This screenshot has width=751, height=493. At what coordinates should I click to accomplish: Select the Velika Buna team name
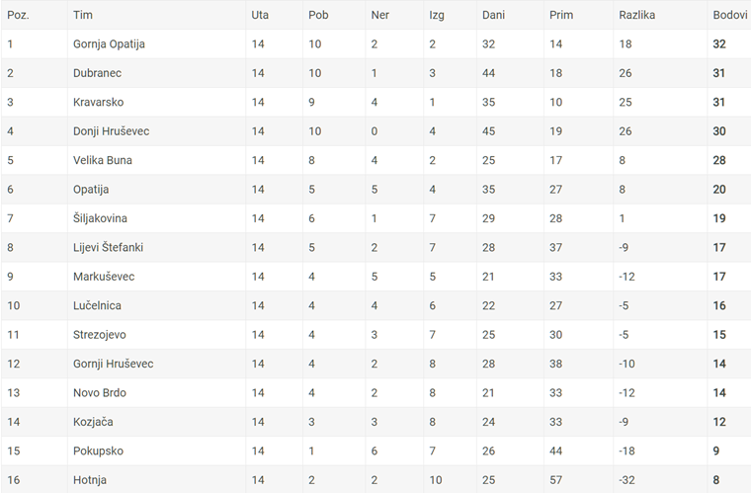coord(103,160)
